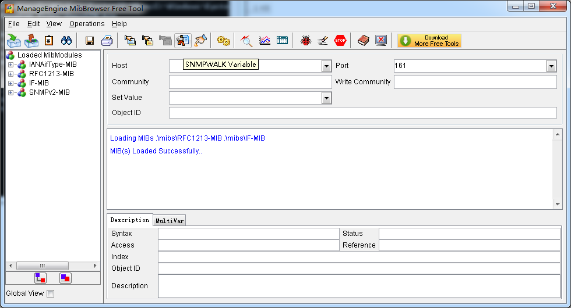The image size is (571, 308).
Task: Click the red STOP icon
Action: coord(340,40)
